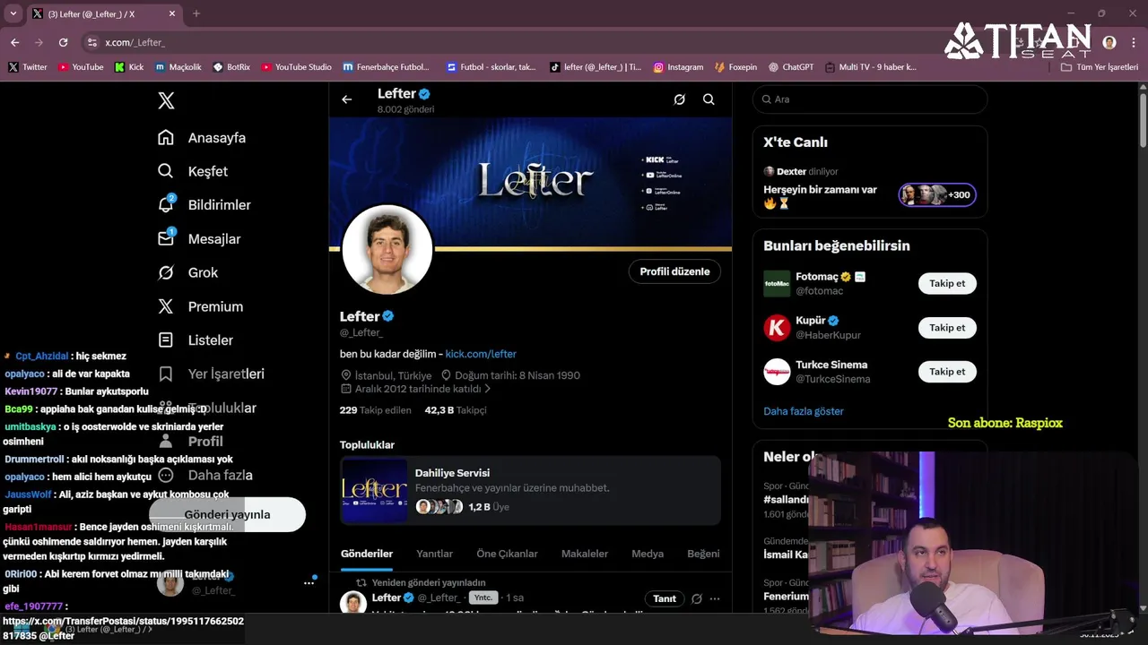Click the Bildirimler bell icon

pos(166,205)
